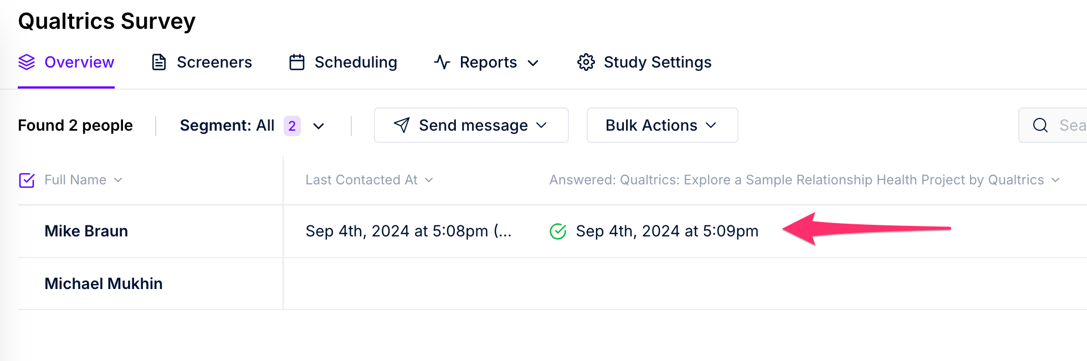Focus the search input field

coord(1053,125)
